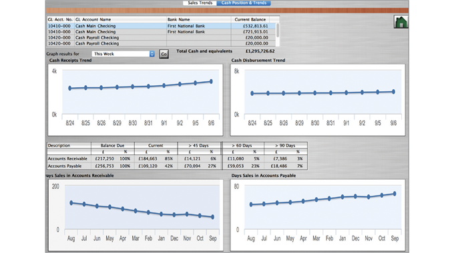
Task: Click the £18,486 cell under > 90 Days
Action: point(279,166)
